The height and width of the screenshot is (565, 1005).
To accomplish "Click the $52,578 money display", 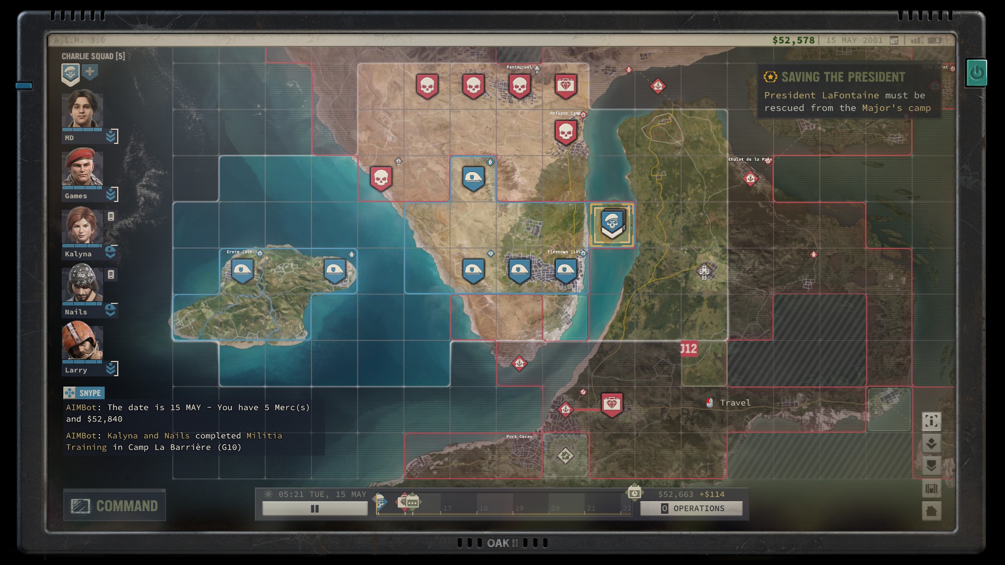I will point(793,40).
